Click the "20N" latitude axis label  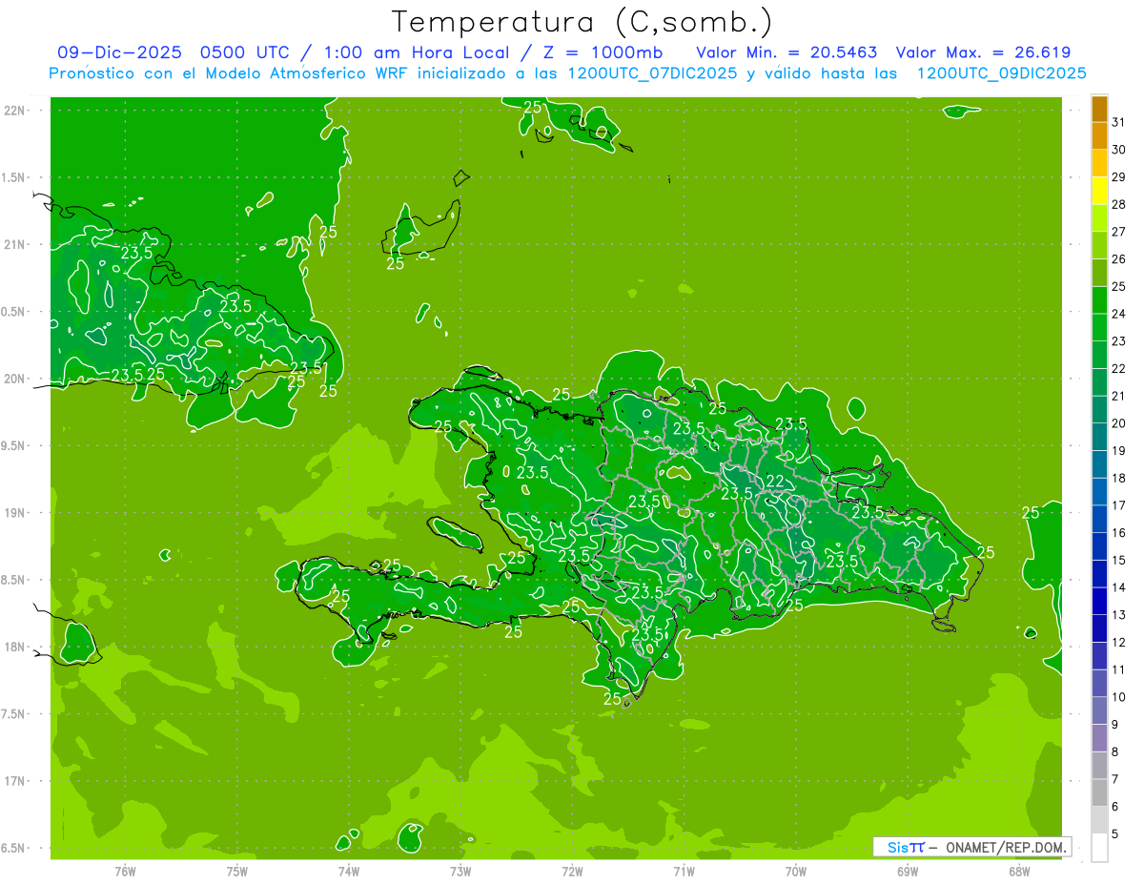click(14, 379)
